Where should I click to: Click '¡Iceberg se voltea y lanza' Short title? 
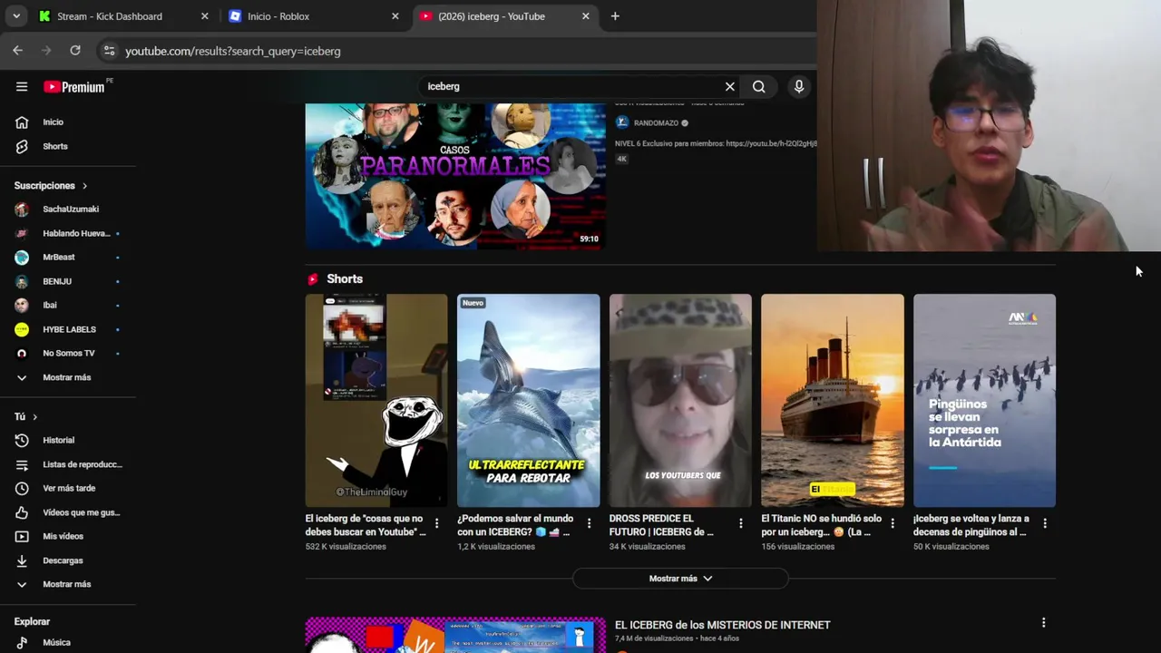pyautogui.click(x=971, y=525)
